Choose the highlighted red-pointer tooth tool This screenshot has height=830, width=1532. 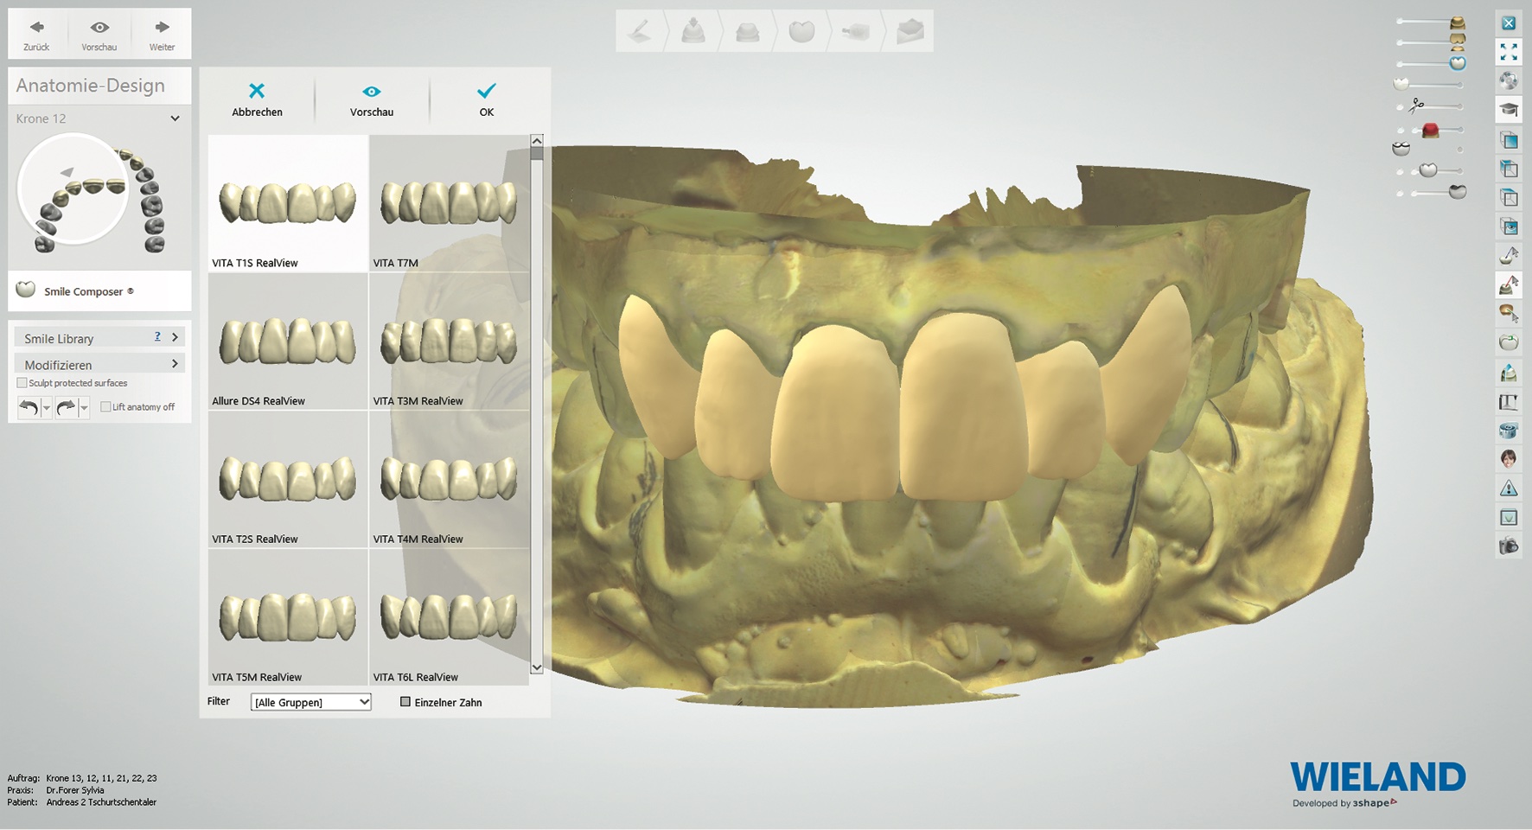(x=1509, y=284)
